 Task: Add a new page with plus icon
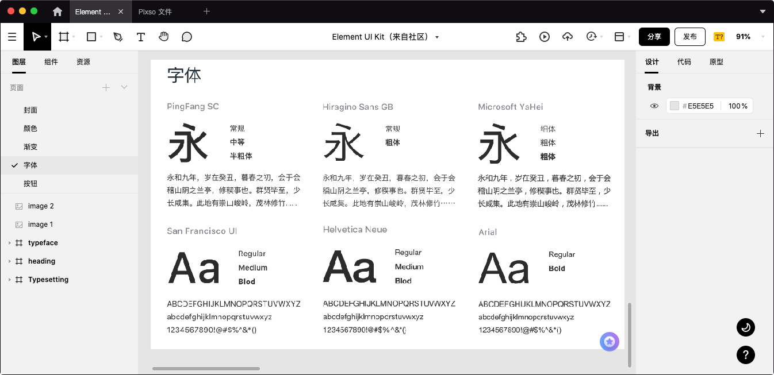click(x=106, y=87)
